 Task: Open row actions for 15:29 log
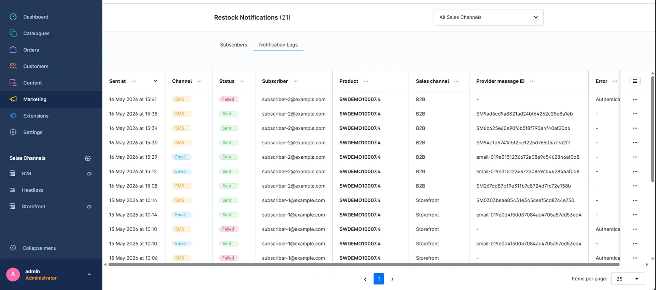(635, 157)
